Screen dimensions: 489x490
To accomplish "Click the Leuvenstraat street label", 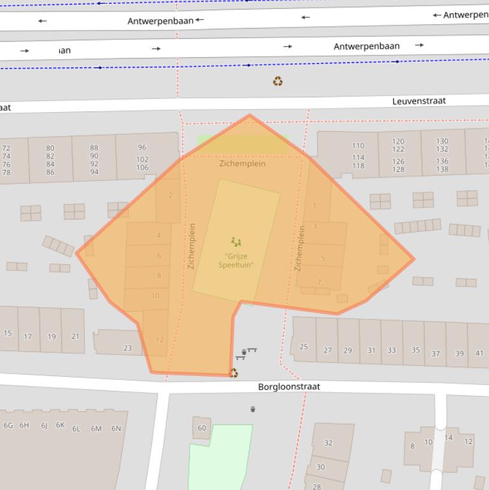I will pyautogui.click(x=418, y=101).
